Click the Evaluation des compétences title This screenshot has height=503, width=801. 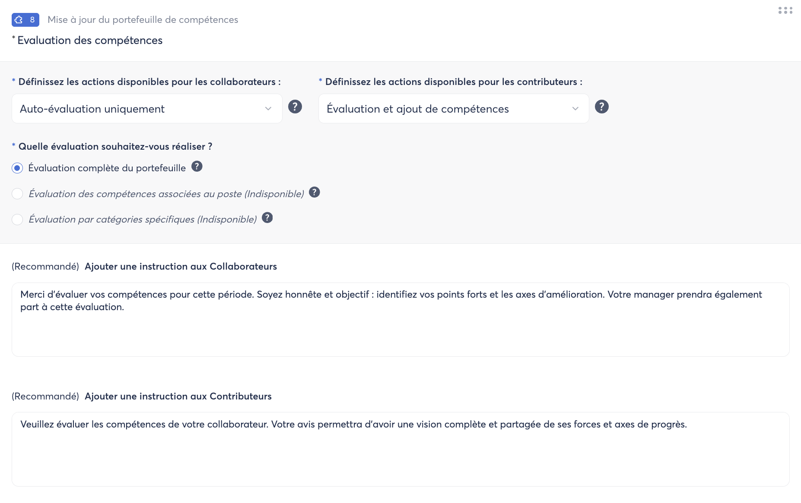coord(90,41)
